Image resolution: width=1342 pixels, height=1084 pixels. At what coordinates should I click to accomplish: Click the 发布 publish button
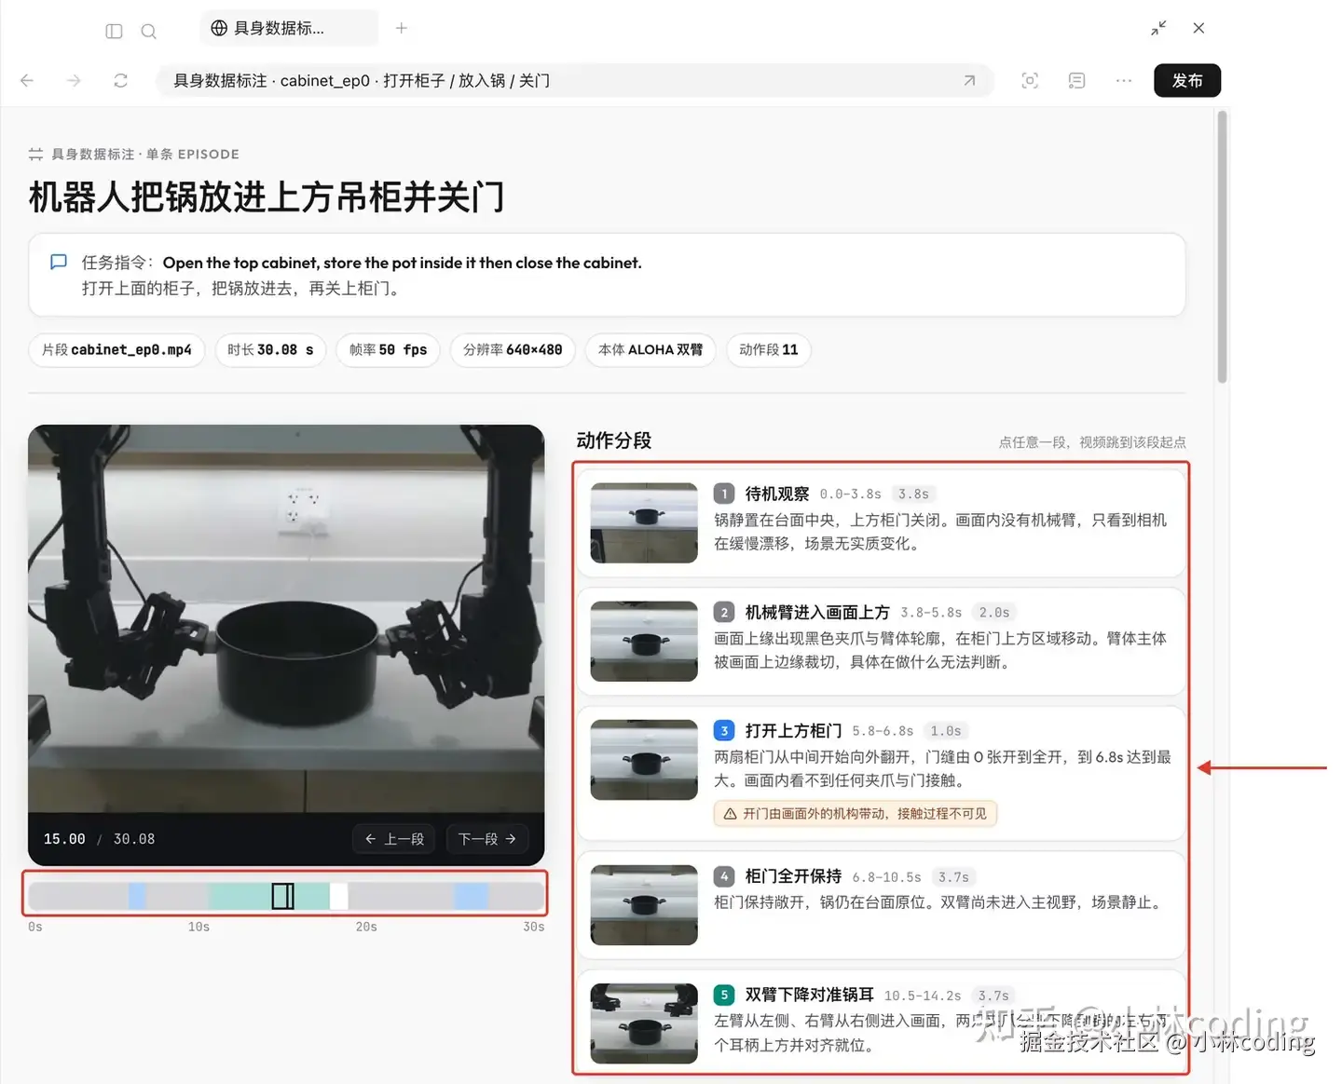point(1187,81)
